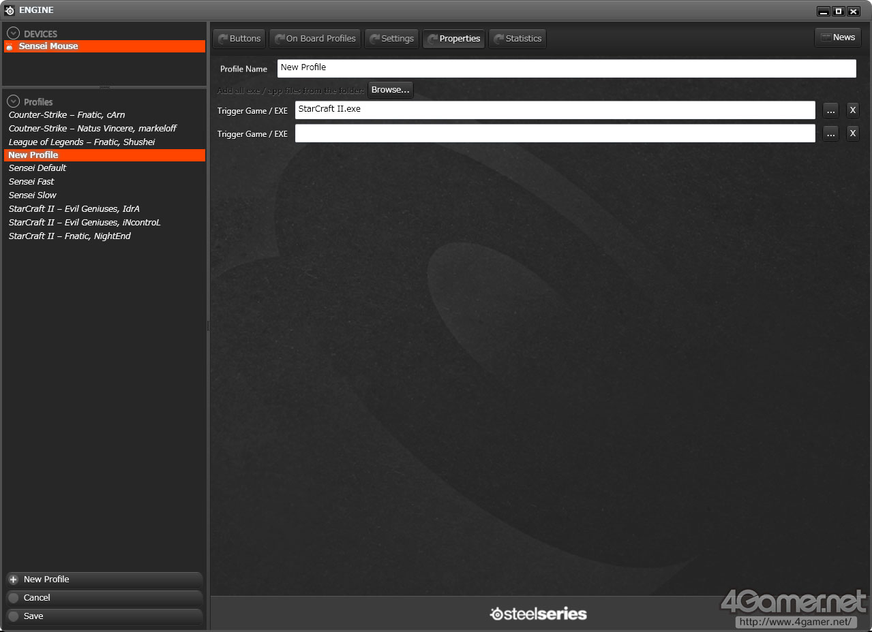
Task: Select the New Profile list entry
Action: click(104, 155)
